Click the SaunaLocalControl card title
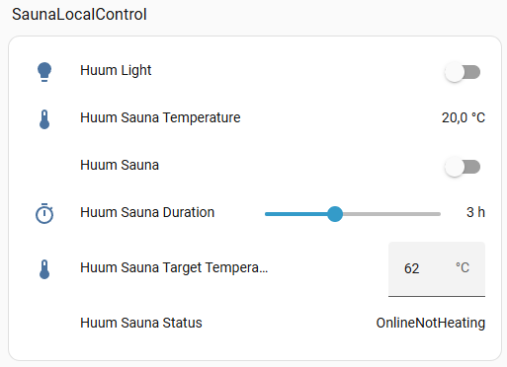This screenshot has width=507, height=367. (79, 15)
